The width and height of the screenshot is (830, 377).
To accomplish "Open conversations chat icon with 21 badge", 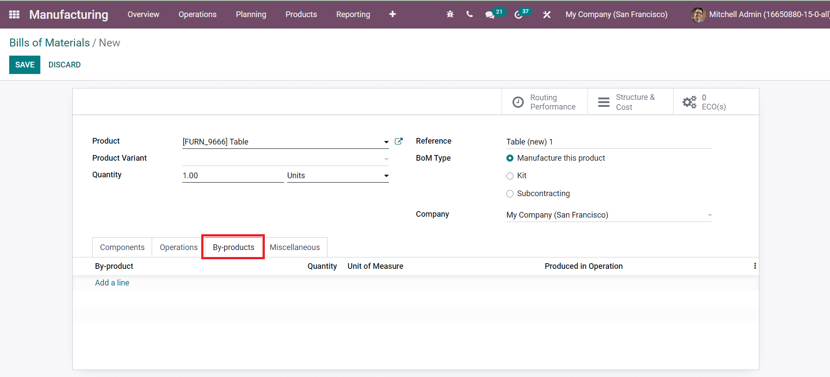I will click(490, 14).
